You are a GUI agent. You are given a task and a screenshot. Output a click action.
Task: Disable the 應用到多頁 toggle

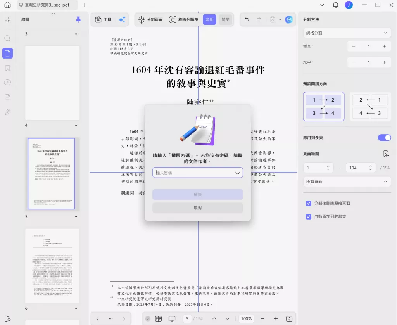(x=384, y=137)
